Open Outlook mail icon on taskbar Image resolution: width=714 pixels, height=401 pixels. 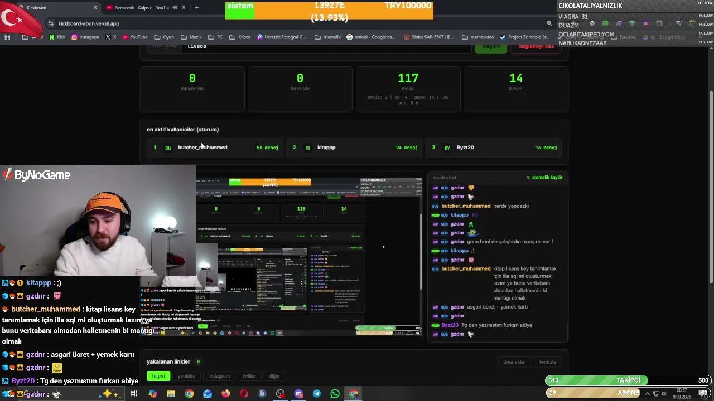[x=208, y=394]
